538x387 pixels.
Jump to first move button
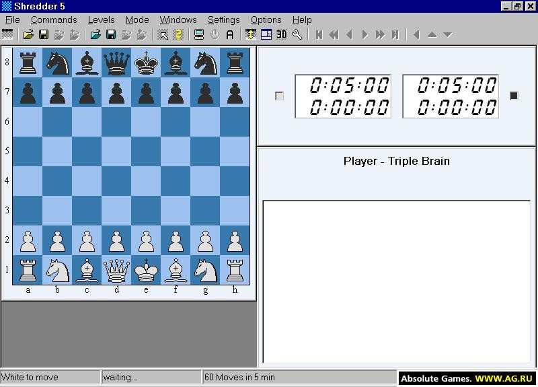pyautogui.click(x=319, y=35)
